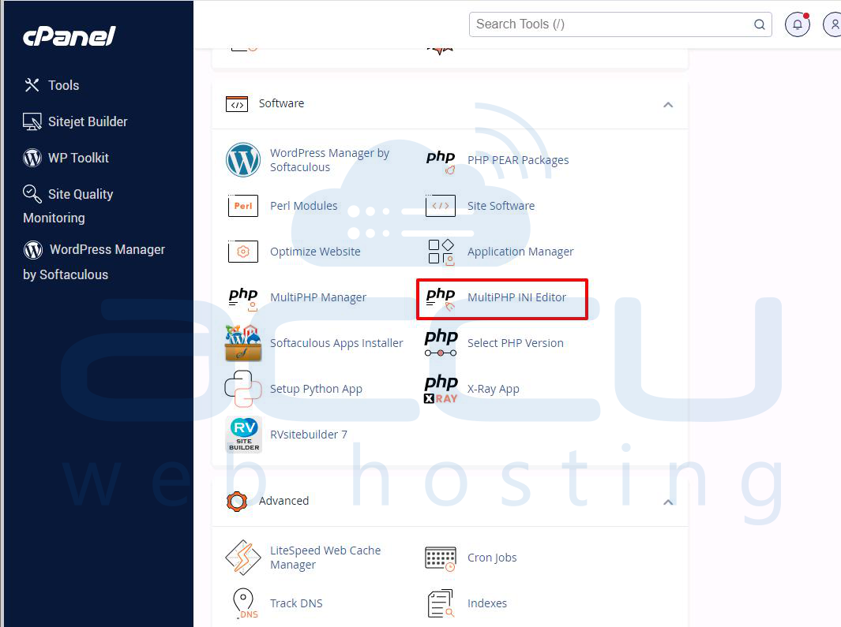
Task: Click the X-Ray App icon
Action: 441,389
